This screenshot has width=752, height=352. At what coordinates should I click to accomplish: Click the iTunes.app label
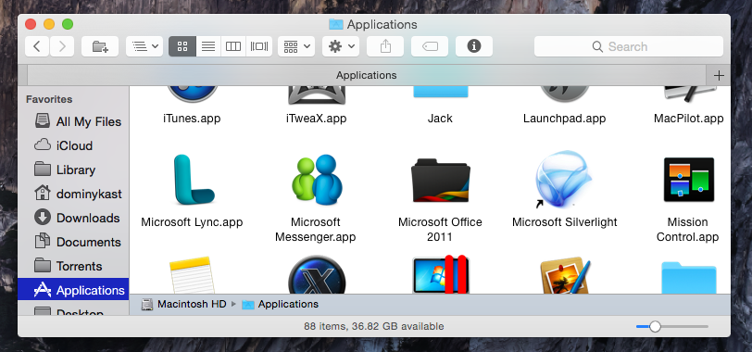point(192,119)
